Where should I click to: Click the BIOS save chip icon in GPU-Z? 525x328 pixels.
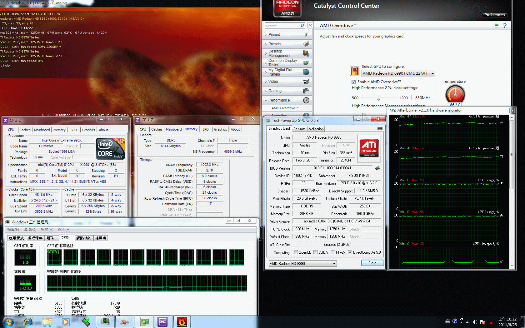coord(377,168)
